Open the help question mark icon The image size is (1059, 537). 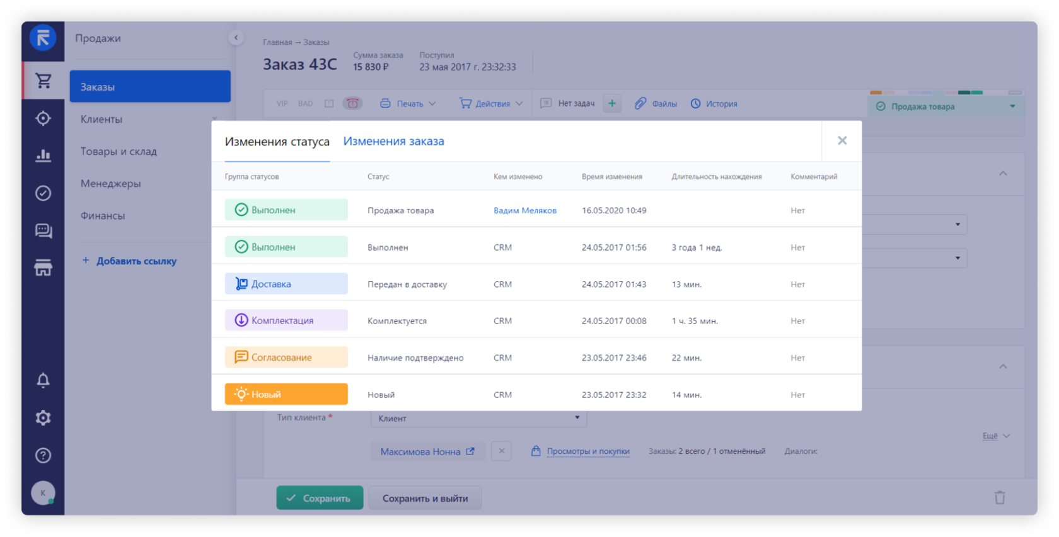pos(43,455)
